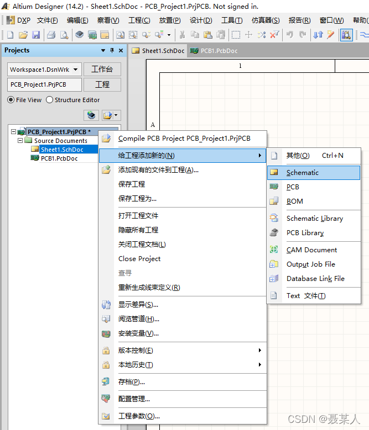Expand the 版本控制(E) submenu
Image resolution: width=369 pixels, height=430 pixels.
[183, 351]
